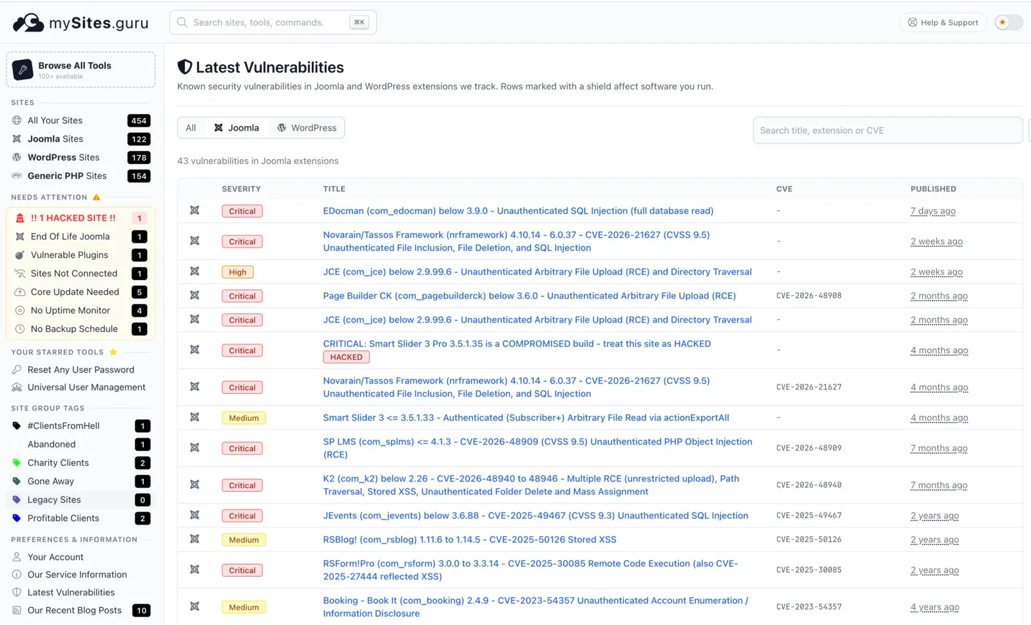Click the icon beside Our Recent Blog Posts
This screenshot has width=1031, height=625.
pyautogui.click(x=17, y=611)
